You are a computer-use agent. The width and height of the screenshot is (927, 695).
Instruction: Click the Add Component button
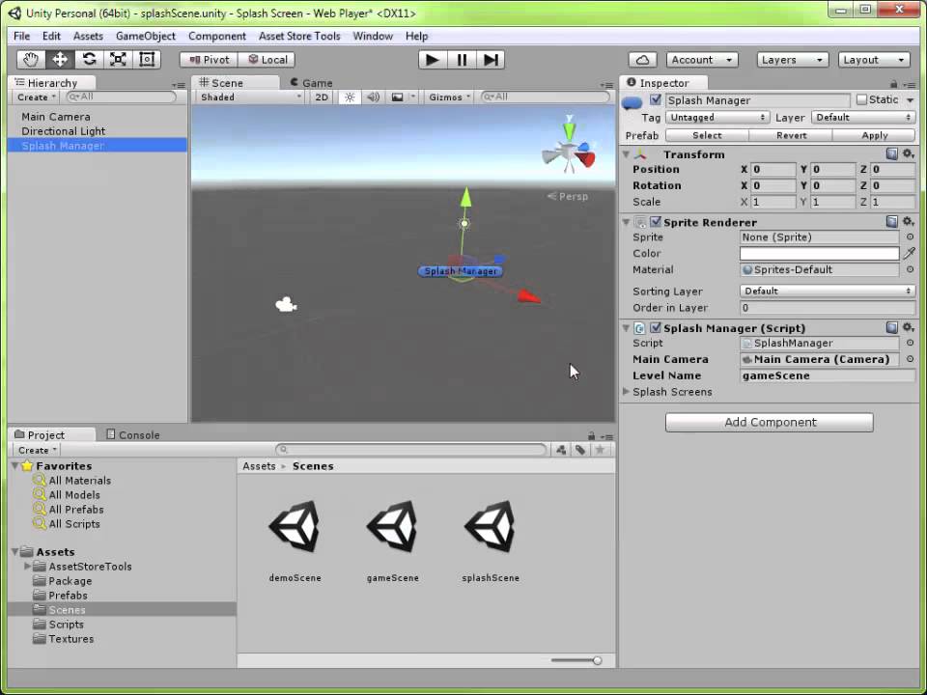coord(770,422)
